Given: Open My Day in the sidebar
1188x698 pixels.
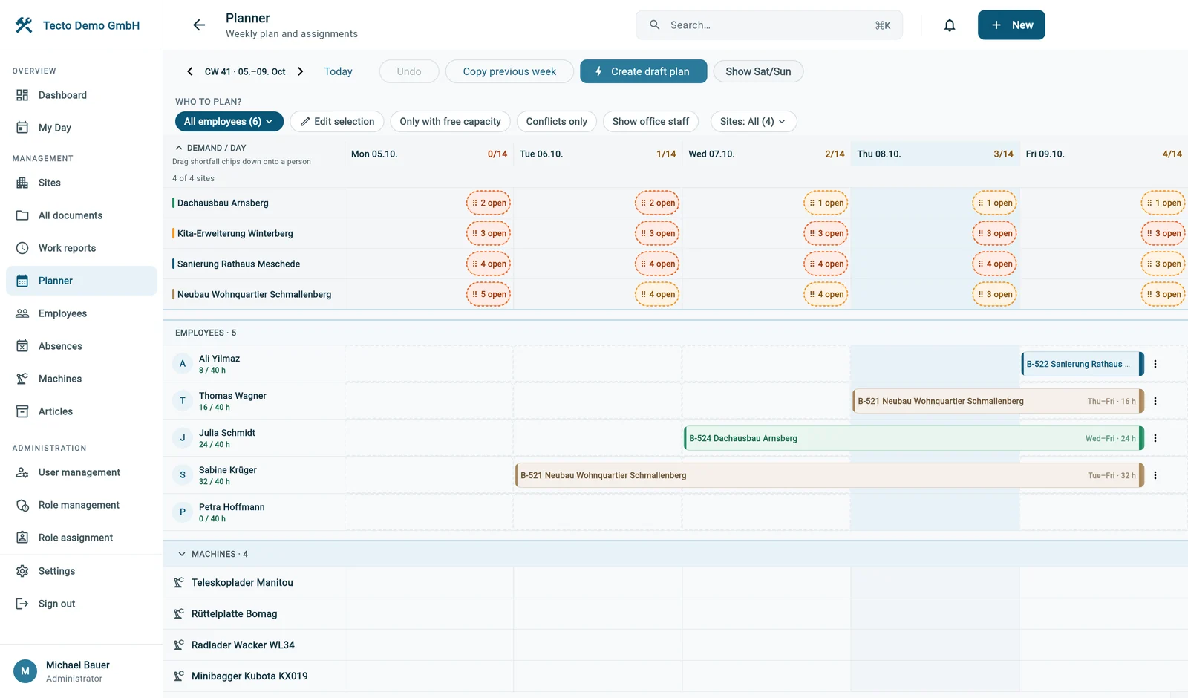Looking at the screenshot, I should pos(82,128).
